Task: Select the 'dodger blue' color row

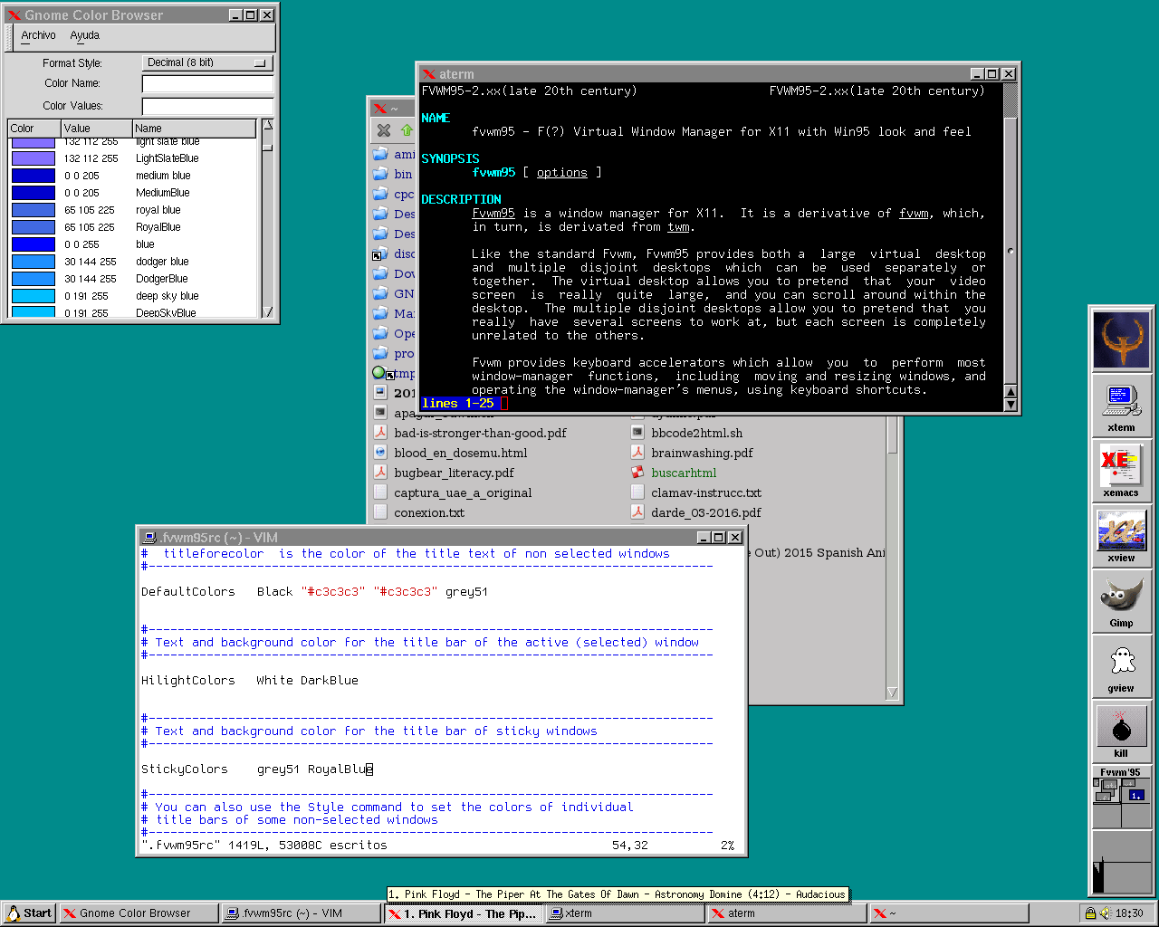Action: 134,262
